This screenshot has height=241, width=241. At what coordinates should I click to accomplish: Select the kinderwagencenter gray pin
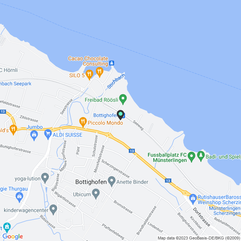coord(53,209)
